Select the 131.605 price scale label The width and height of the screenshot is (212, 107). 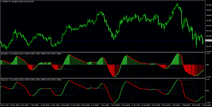[x=209, y=51]
